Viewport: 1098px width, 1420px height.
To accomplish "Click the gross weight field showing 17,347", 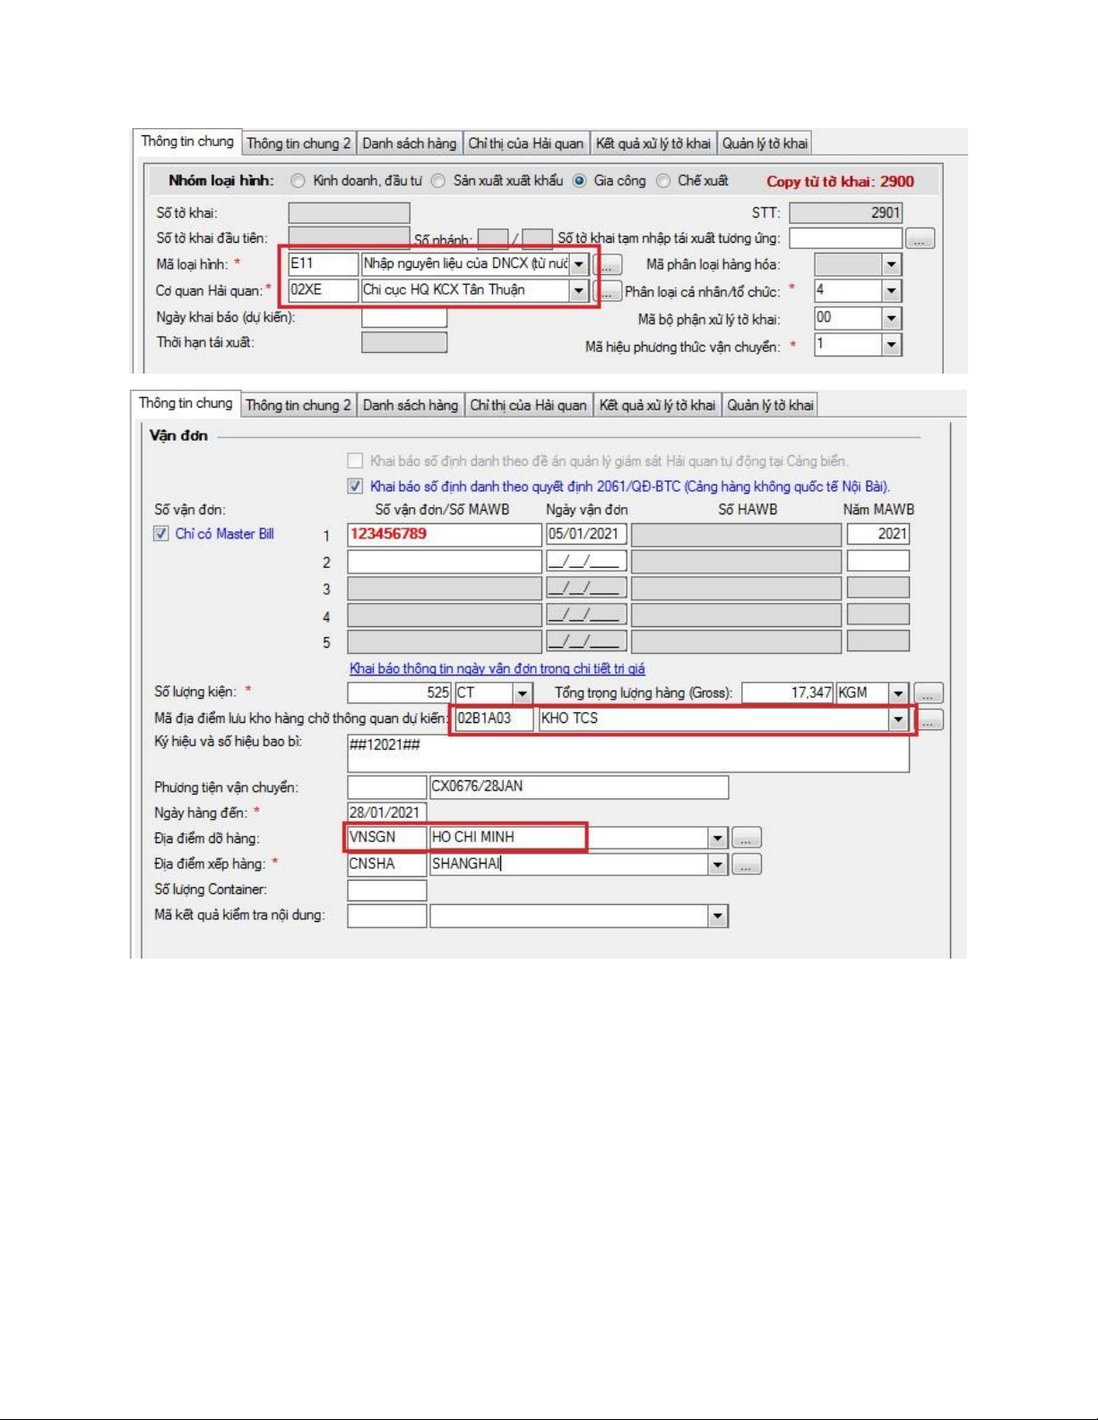I will (x=788, y=693).
